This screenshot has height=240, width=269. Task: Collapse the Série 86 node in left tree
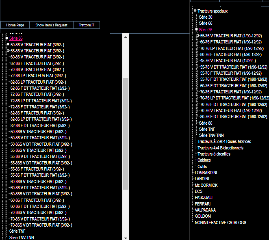pyautogui.click(x=7, y=38)
